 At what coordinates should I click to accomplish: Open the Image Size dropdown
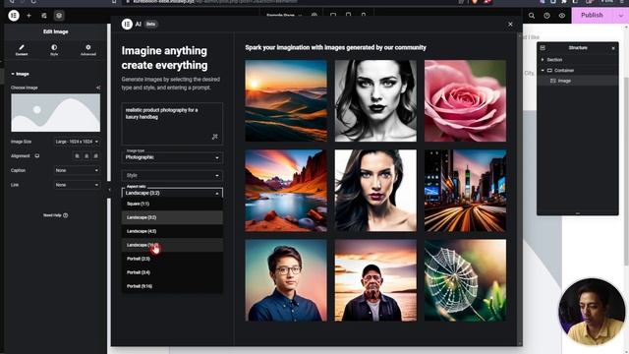[x=77, y=142]
